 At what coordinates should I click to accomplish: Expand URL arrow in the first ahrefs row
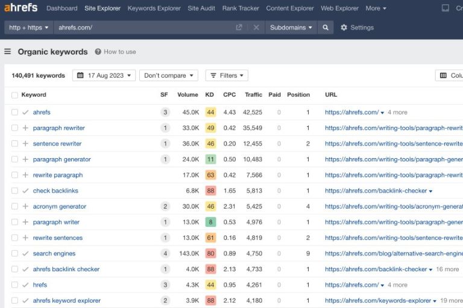point(382,113)
